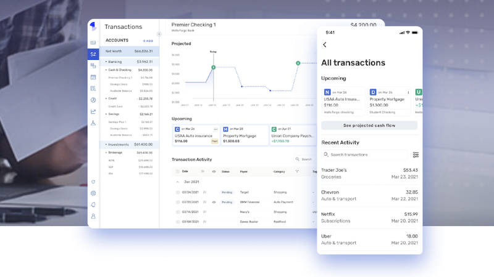Screen dimensions: 494x277
Task: Select the Net Worth row
Action: pyautogui.click(x=129, y=51)
